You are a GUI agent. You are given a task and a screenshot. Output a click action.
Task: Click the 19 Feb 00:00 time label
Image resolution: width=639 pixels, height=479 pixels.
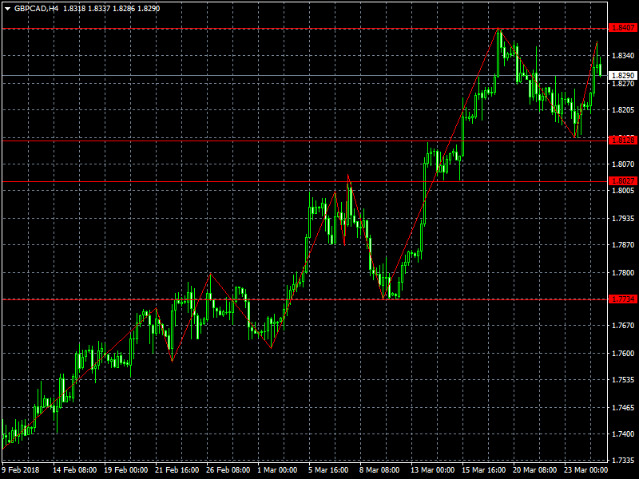pyautogui.click(x=126, y=470)
